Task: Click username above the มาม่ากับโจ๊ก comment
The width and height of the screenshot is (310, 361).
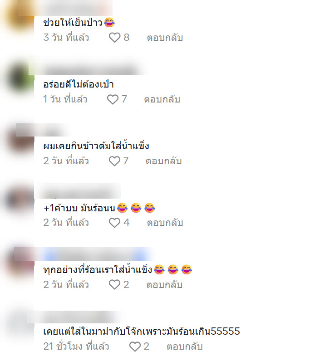Action: (76, 317)
